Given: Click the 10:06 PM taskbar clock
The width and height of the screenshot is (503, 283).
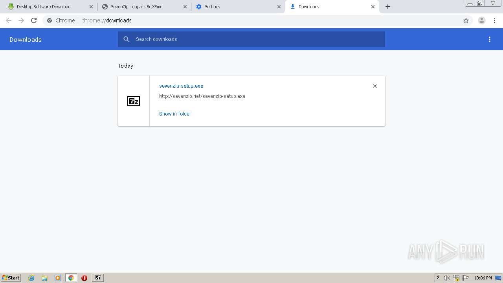Looking at the screenshot, I should tap(483, 278).
